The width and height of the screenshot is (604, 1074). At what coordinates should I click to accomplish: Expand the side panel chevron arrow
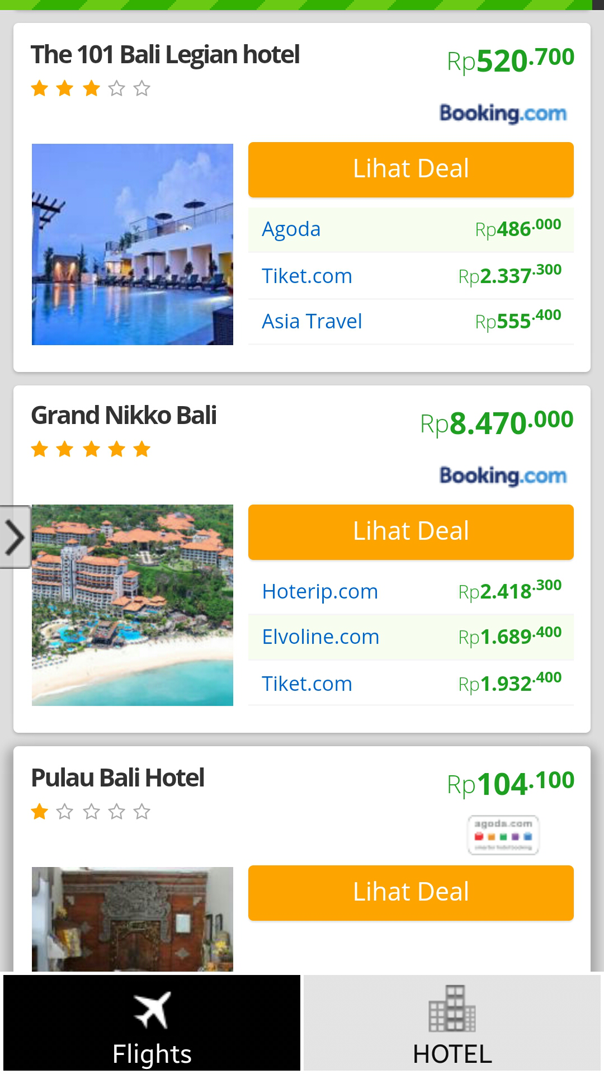(x=15, y=538)
